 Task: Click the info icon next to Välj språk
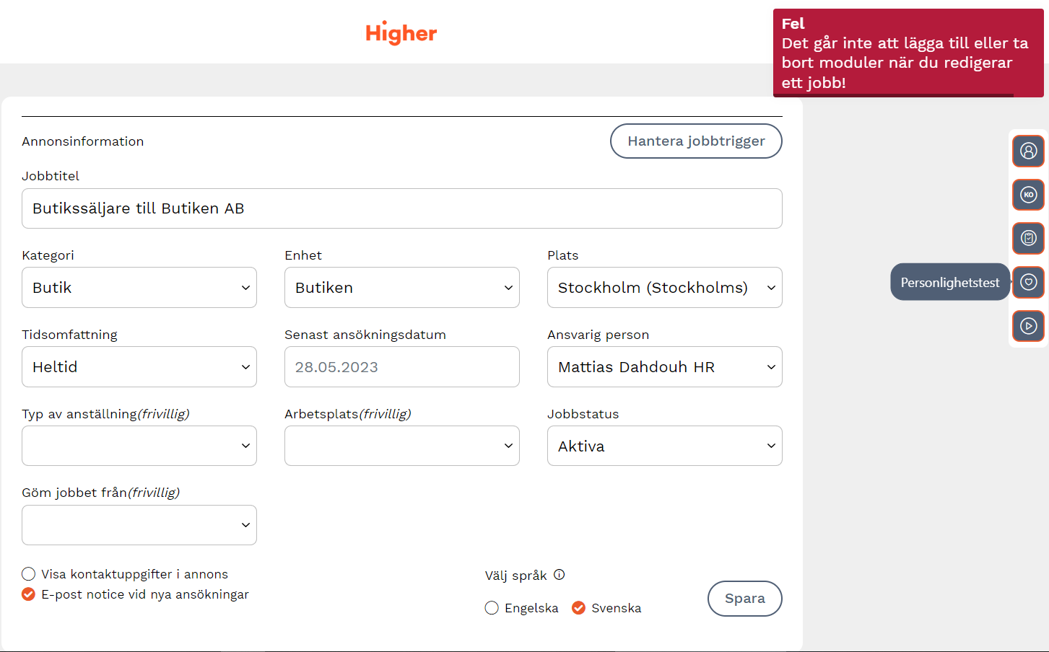point(559,575)
